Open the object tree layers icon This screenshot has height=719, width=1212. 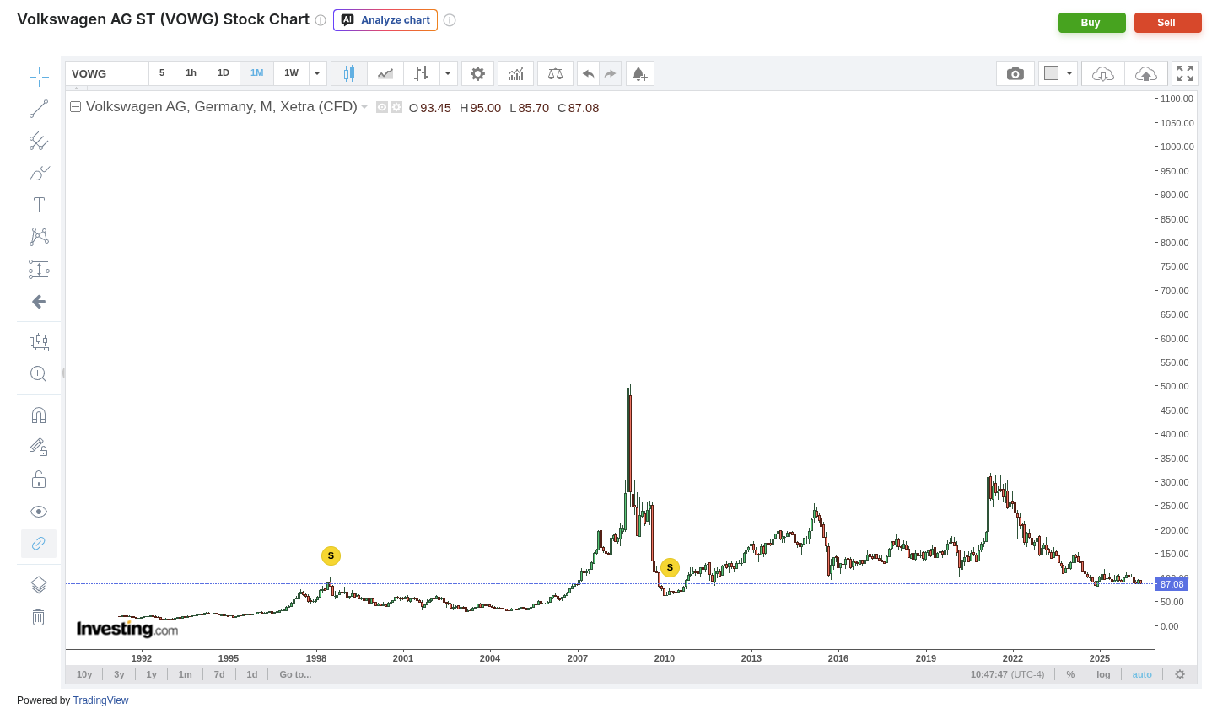pyautogui.click(x=39, y=585)
